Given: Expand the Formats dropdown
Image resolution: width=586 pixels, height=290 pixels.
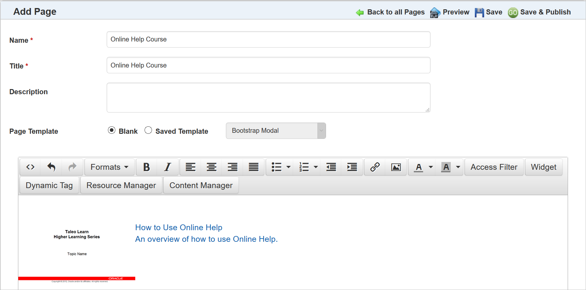Looking at the screenshot, I should point(110,167).
